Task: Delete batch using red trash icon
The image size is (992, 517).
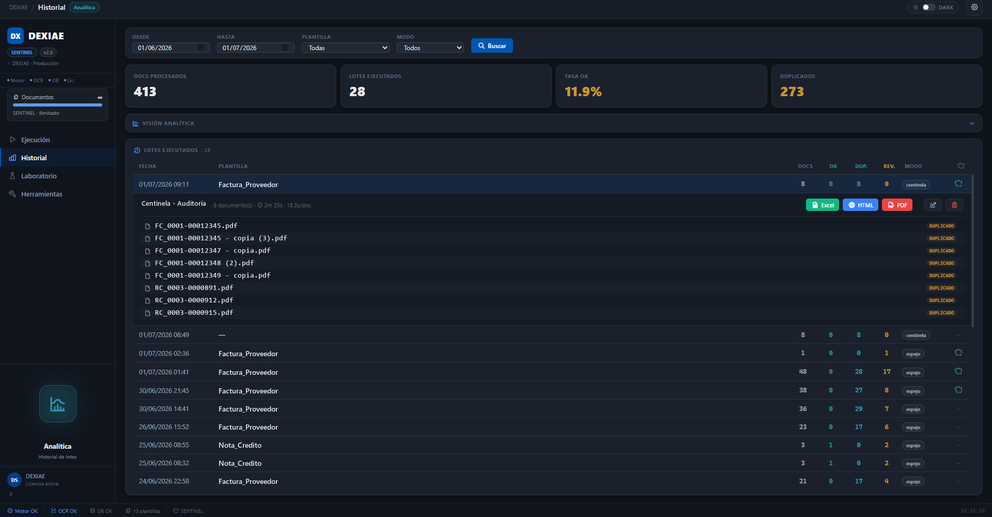Action: tap(954, 205)
